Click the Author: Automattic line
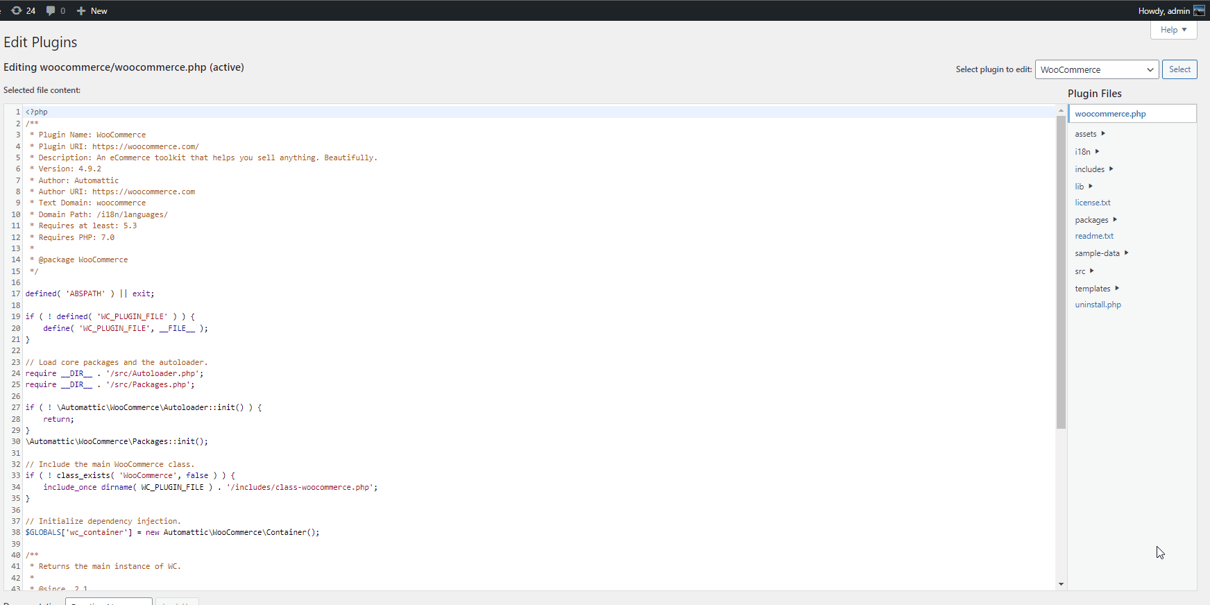Screen dimensions: 1210x605 [74, 180]
